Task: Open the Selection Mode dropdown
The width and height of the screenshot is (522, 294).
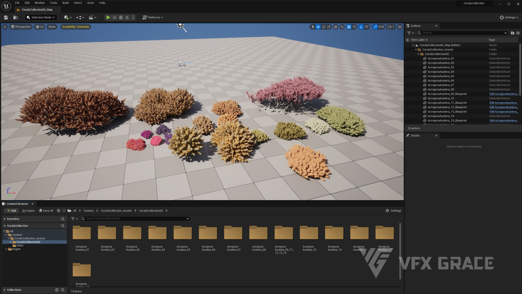Action: coord(41,17)
